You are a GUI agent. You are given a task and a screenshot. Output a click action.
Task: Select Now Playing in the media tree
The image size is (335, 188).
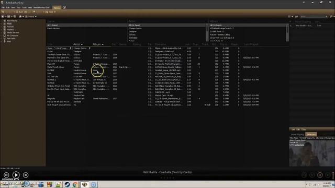(12, 21)
